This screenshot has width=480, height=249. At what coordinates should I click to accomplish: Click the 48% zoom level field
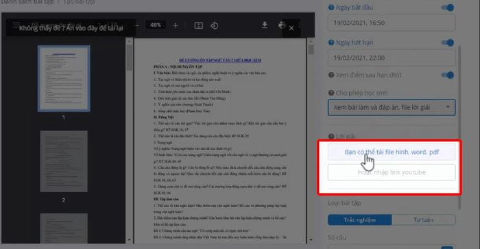pyautogui.click(x=156, y=25)
